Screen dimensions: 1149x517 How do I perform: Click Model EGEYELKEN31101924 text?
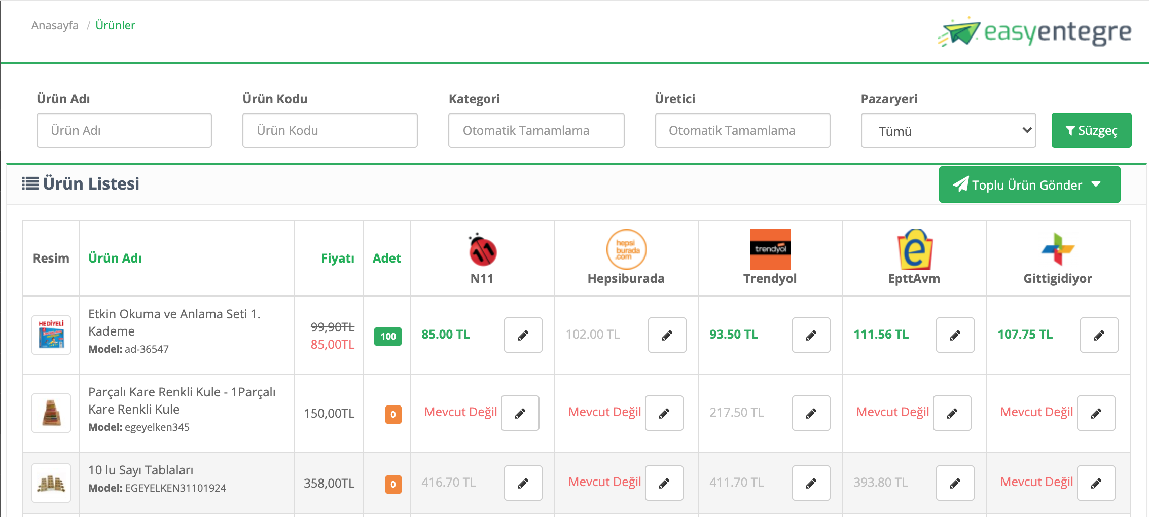pos(157,488)
